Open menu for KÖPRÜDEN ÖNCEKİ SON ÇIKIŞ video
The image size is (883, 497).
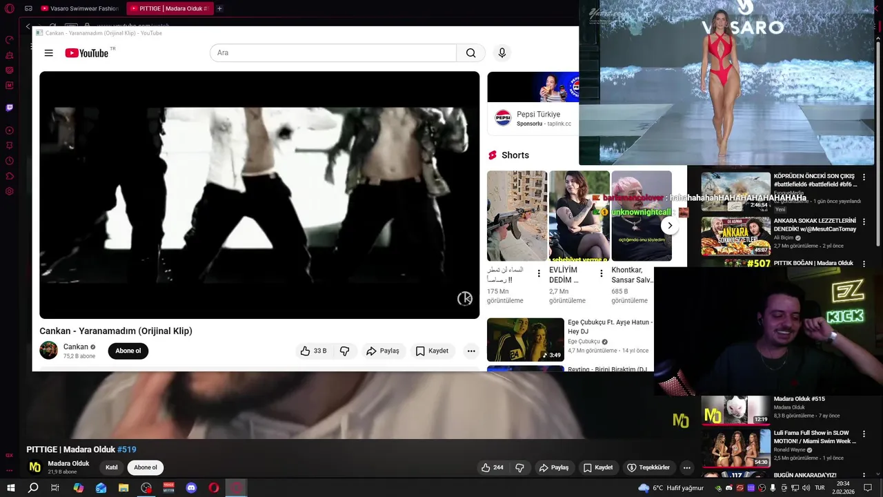(x=864, y=177)
